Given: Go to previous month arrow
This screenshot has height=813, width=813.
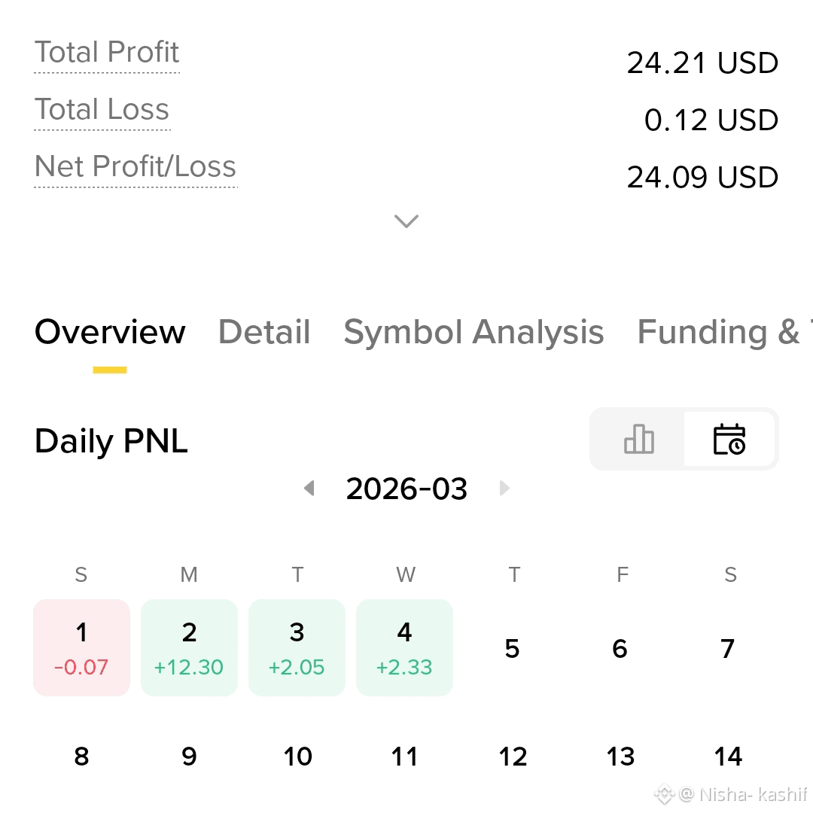Looking at the screenshot, I should point(309,488).
